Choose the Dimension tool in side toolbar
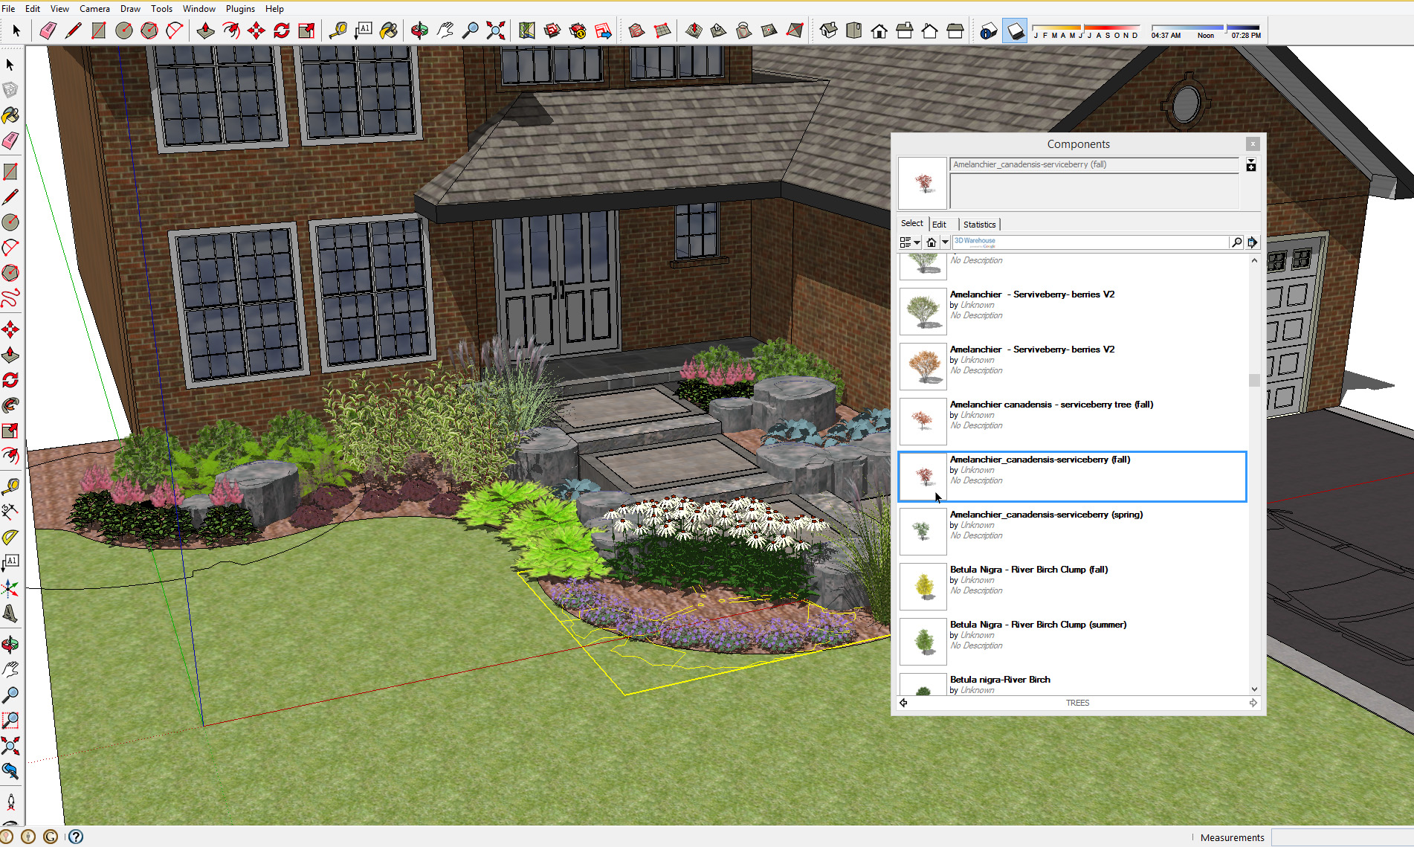Screen dimensions: 1414x847 click(x=10, y=512)
